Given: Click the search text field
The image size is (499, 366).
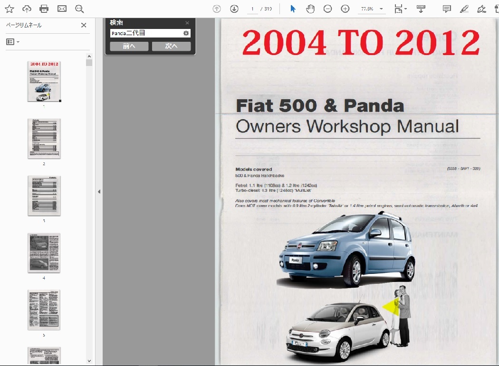Looking at the screenshot, I should pyautogui.click(x=146, y=33).
